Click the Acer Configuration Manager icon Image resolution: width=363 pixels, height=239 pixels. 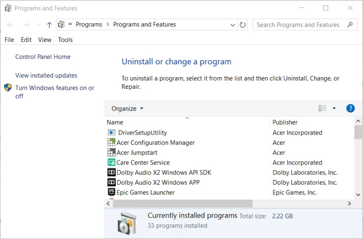pos(111,142)
